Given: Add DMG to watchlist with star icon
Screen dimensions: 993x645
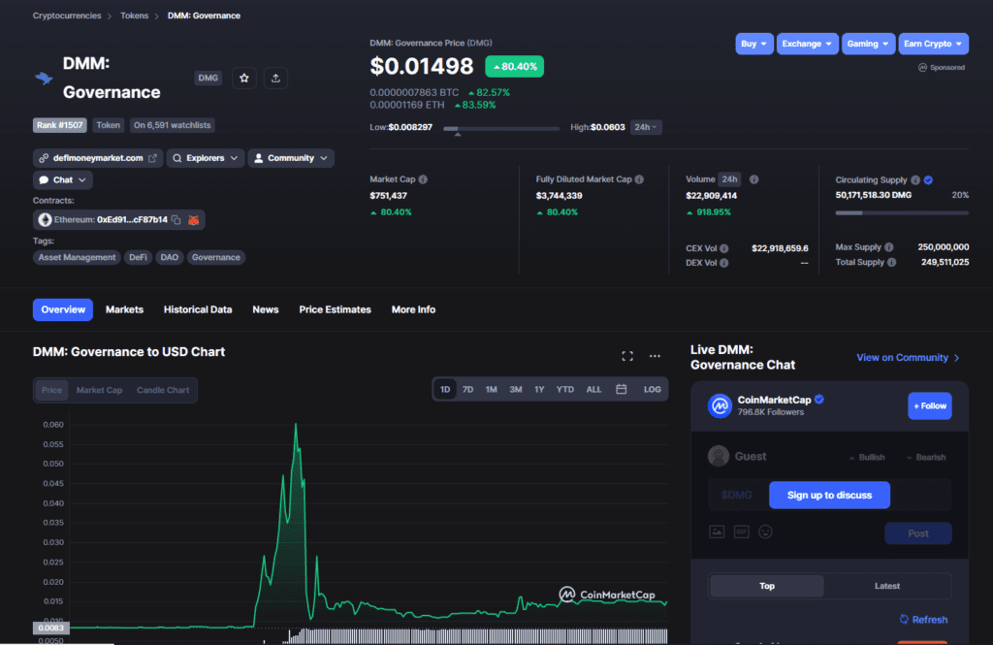Looking at the screenshot, I should tap(243, 78).
